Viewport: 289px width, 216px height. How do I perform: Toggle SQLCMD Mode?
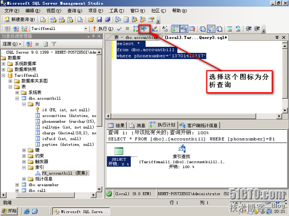[x=192, y=29]
